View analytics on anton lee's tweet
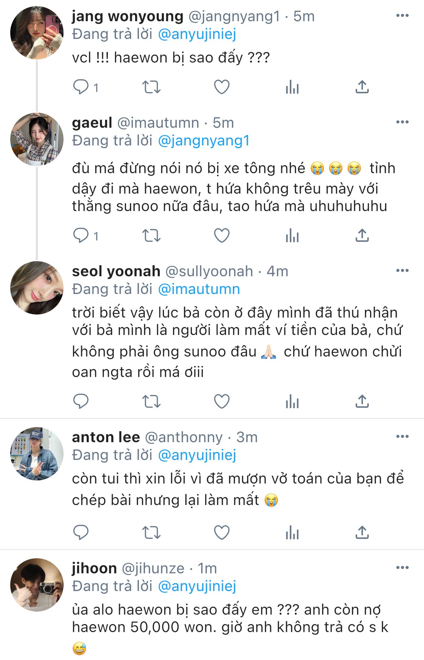The image size is (424, 660). pos(292,533)
